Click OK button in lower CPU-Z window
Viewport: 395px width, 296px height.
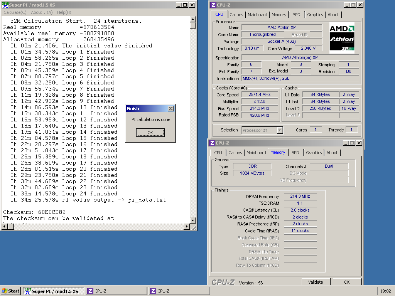(347, 282)
